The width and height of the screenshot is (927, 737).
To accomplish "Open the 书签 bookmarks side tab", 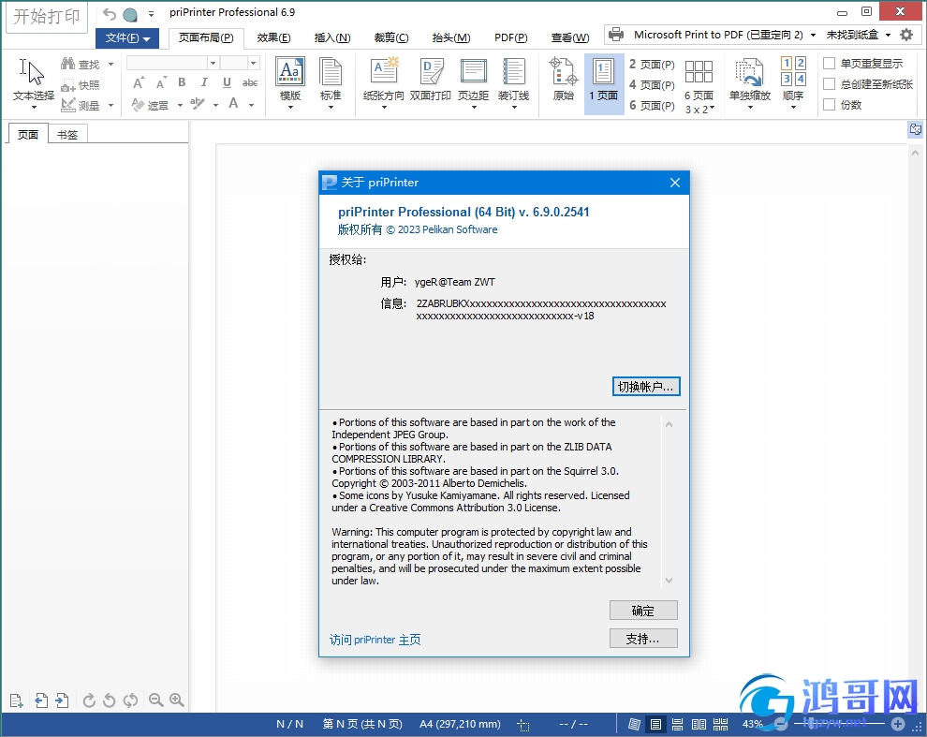I will pos(67,134).
